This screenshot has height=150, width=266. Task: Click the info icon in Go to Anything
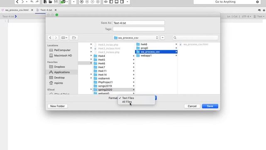coord(257,2)
